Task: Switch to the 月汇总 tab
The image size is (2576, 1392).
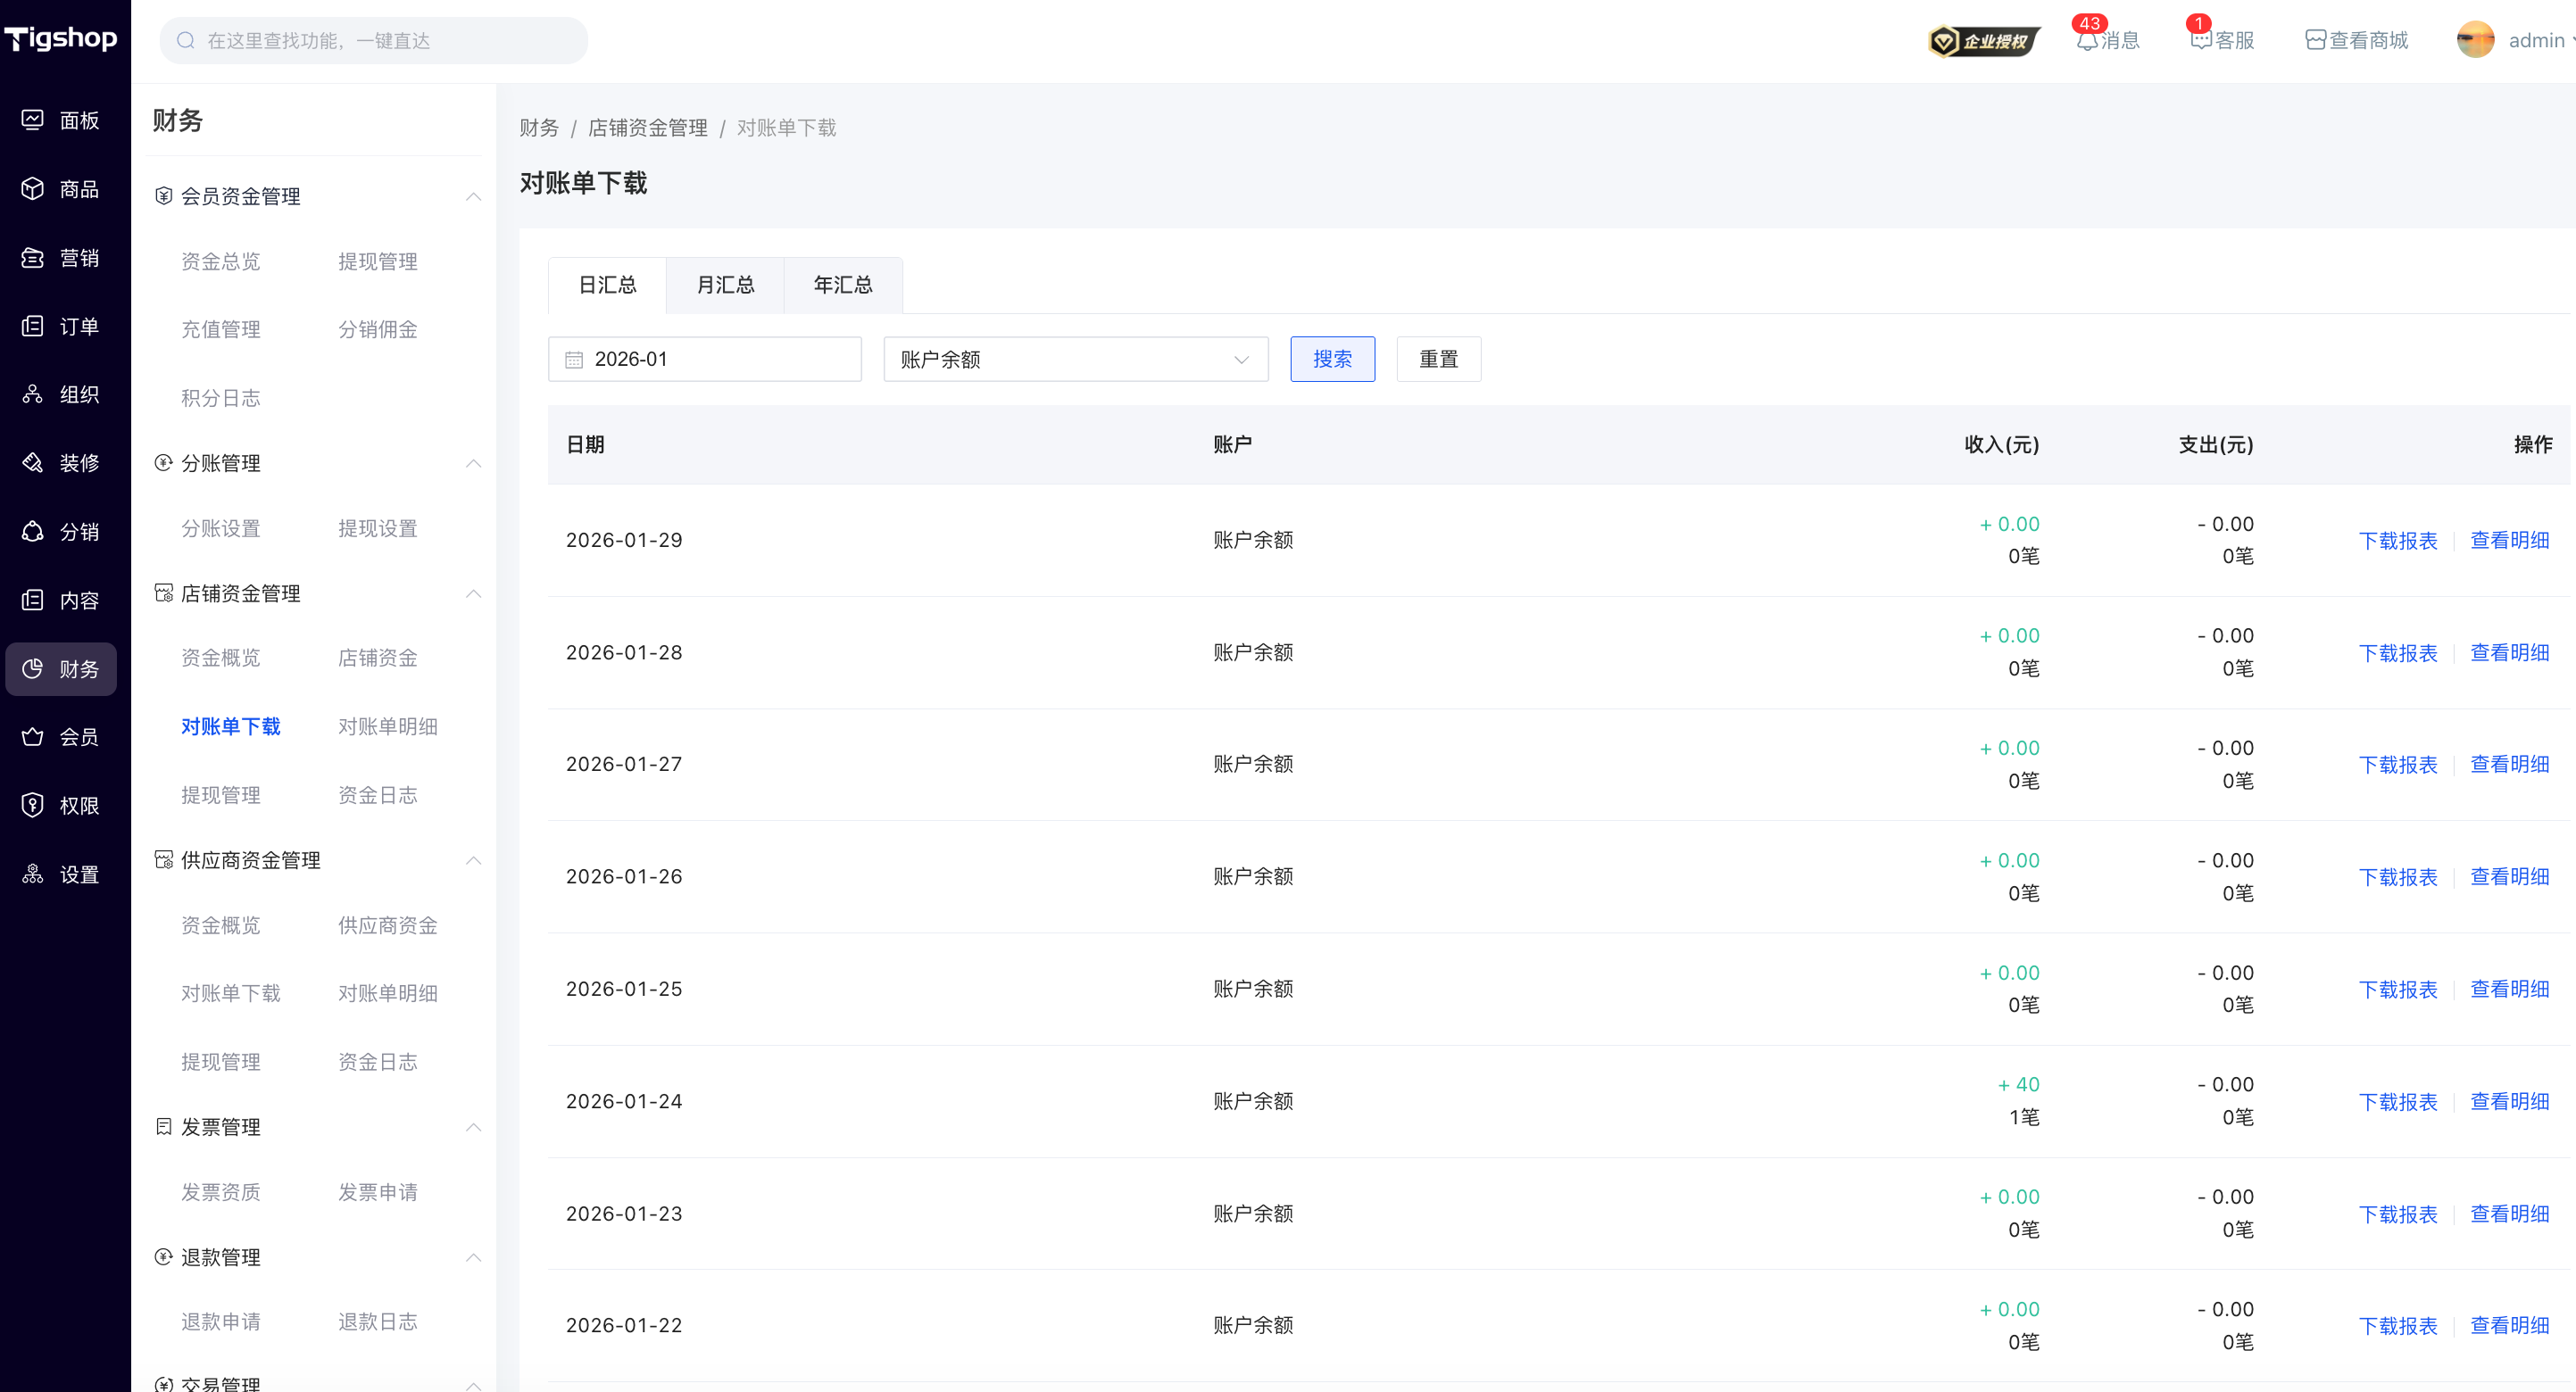Action: tap(725, 286)
